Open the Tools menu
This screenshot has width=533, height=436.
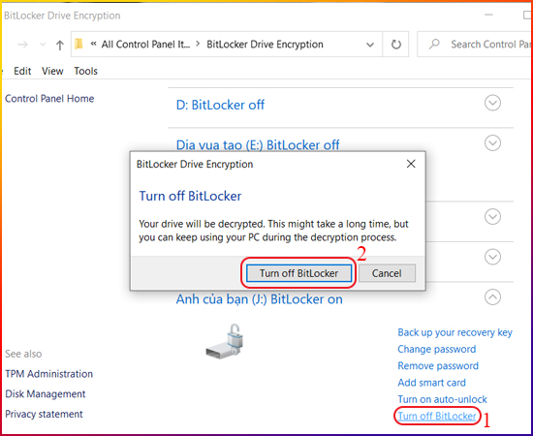[x=85, y=71]
